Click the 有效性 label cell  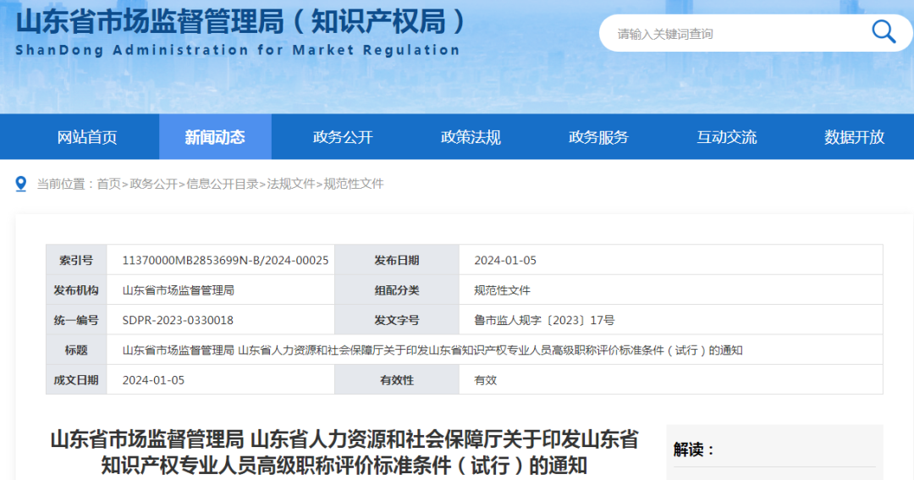[397, 380]
